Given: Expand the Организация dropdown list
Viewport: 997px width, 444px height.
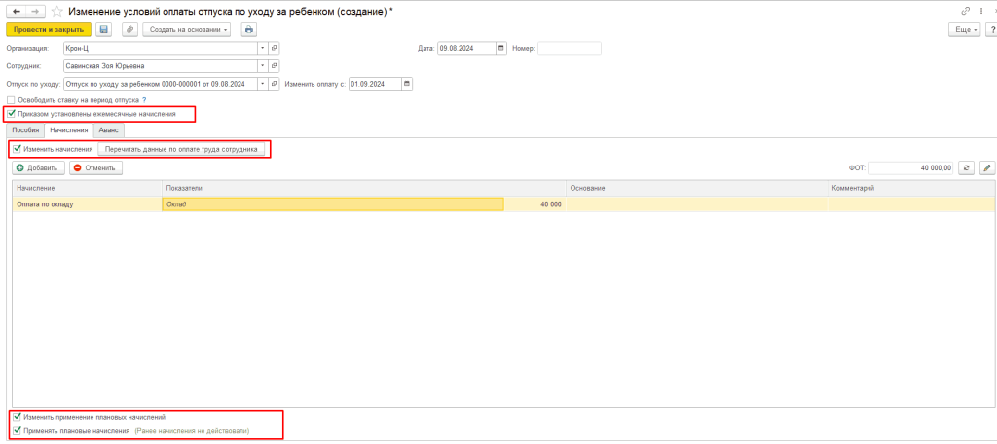Looking at the screenshot, I should click(x=262, y=48).
